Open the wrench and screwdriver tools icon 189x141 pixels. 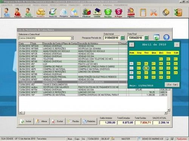pyautogui.click(x=153, y=12)
